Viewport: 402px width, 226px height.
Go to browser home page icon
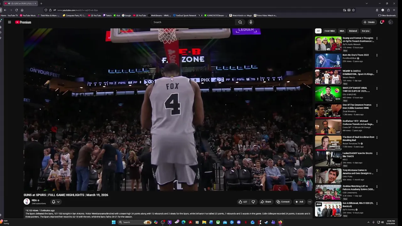click(22, 10)
